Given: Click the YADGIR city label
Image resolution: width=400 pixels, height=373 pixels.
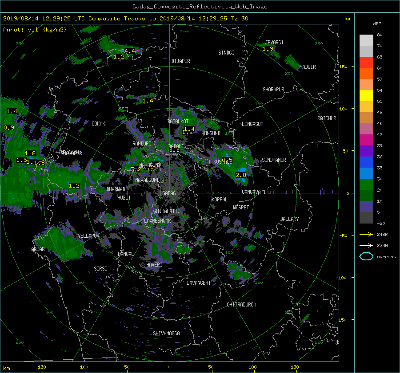Looking at the screenshot, I should (x=308, y=67).
